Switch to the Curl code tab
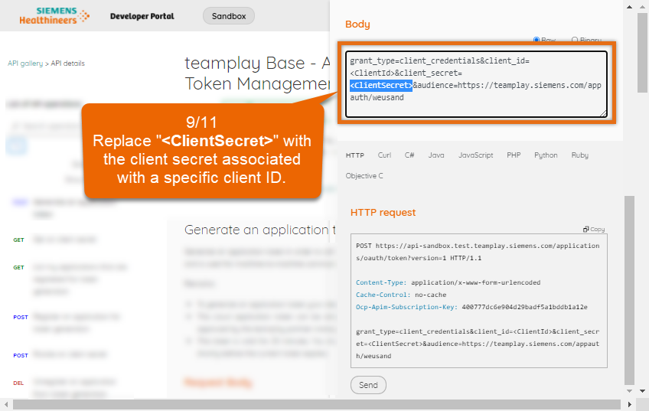Image resolution: width=649 pixels, height=411 pixels. tap(384, 155)
